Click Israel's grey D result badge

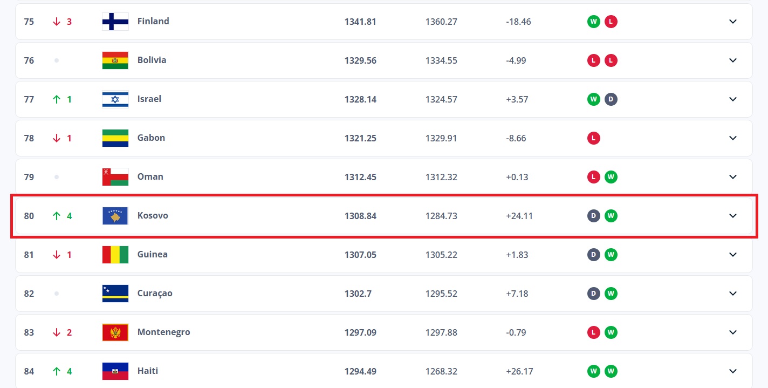click(611, 99)
